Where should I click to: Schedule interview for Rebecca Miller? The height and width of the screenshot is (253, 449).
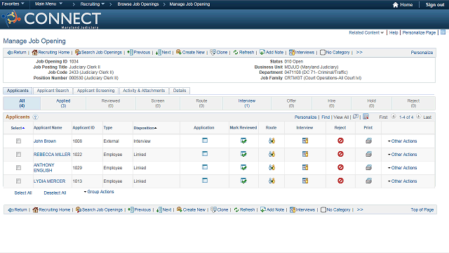(305, 154)
